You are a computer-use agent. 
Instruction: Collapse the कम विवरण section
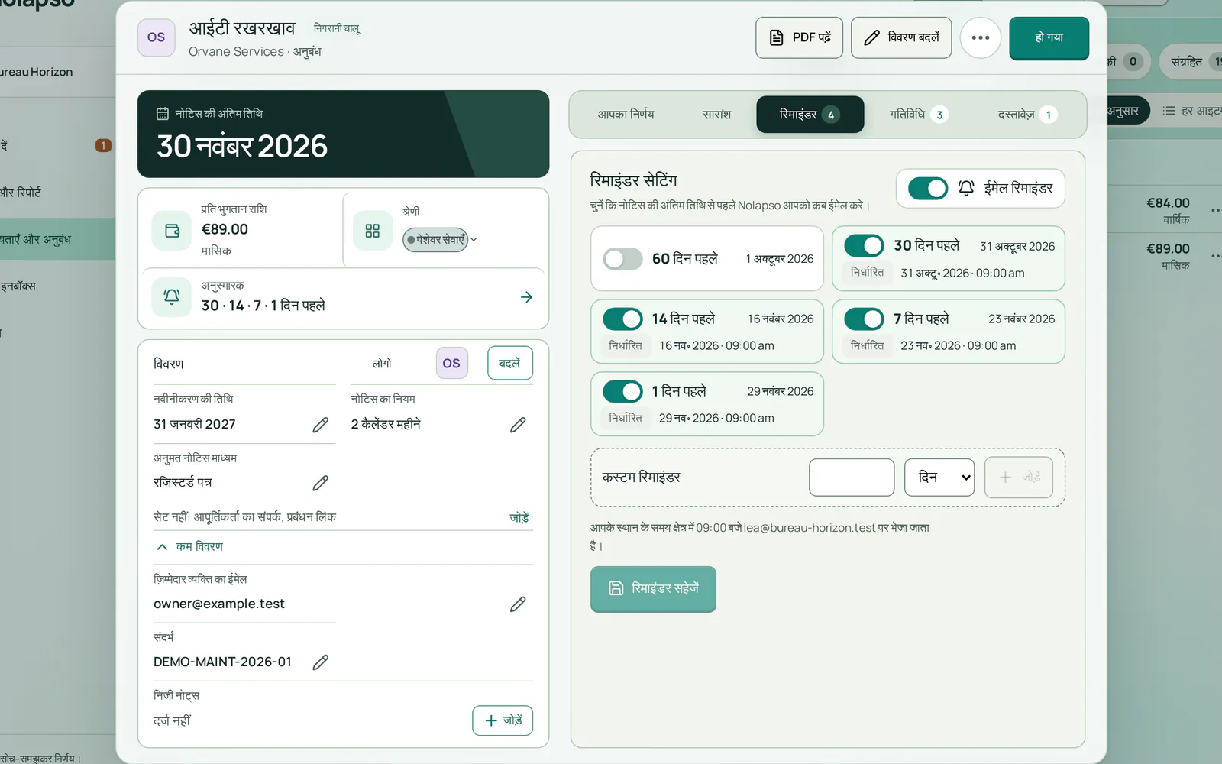pyautogui.click(x=190, y=546)
